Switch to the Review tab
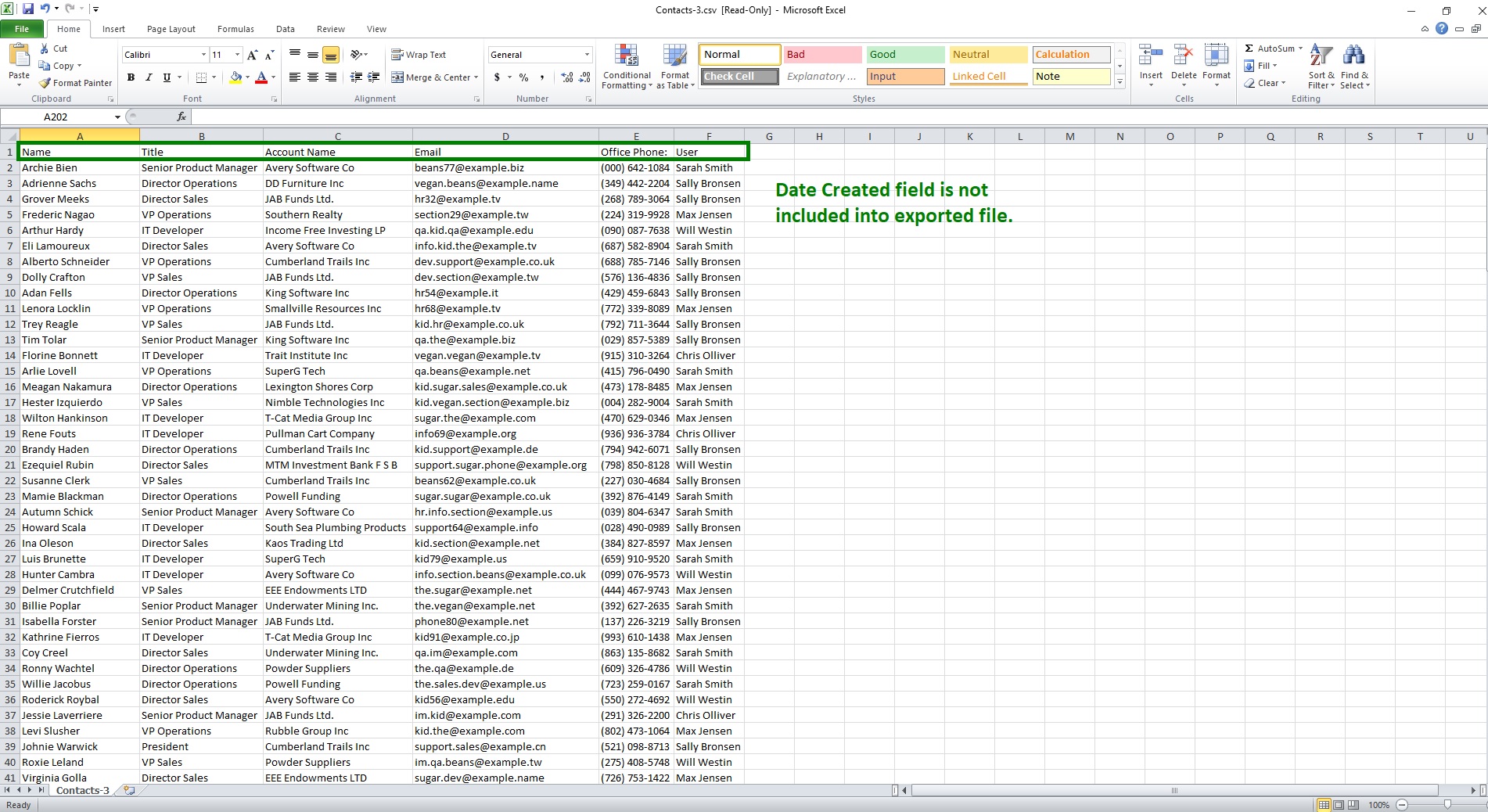1488x812 pixels. [x=331, y=29]
